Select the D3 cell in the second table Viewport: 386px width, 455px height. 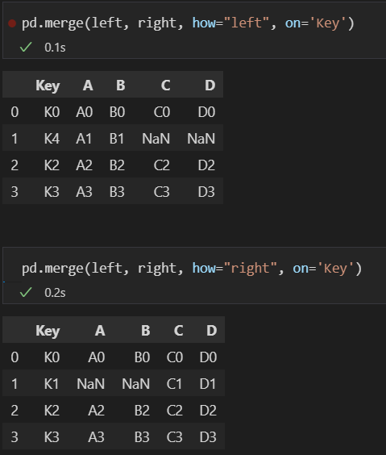click(x=208, y=437)
